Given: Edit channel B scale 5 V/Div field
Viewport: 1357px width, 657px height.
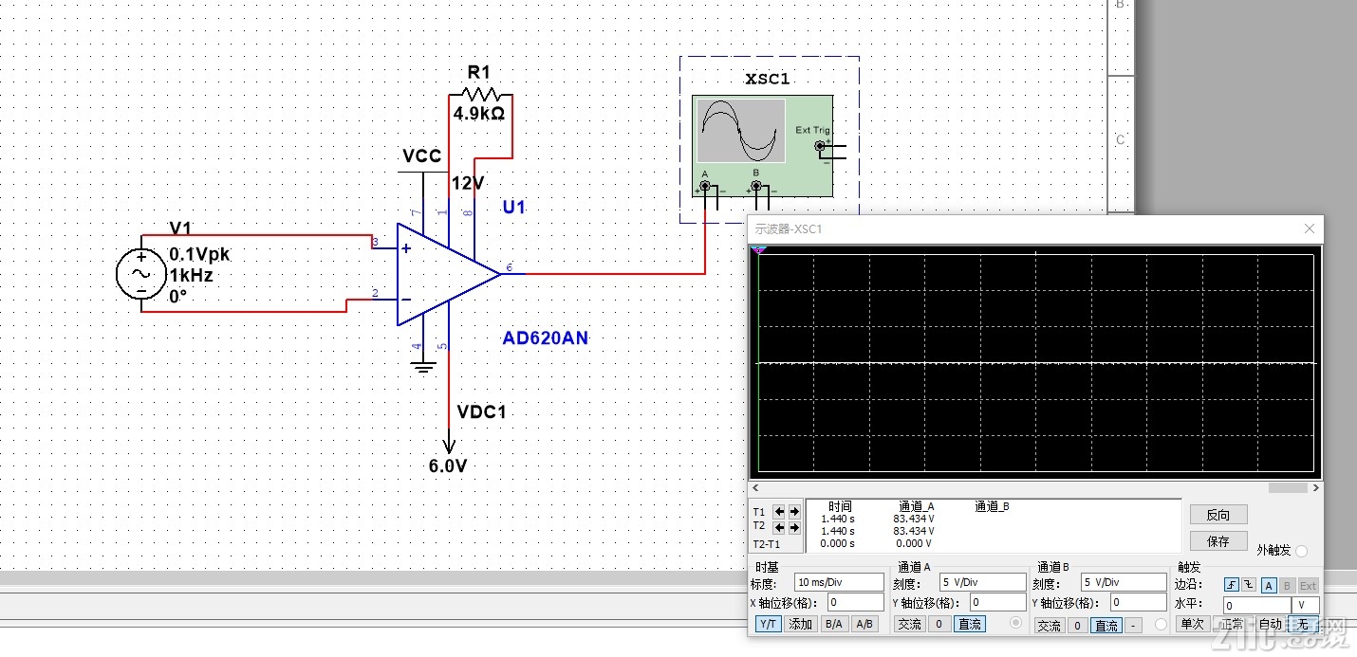Looking at the screenshot, I should tap(1125, 582).
